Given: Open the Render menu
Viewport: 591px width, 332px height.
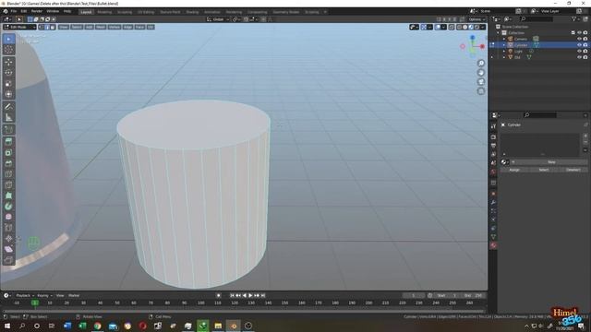Looking at the screenshot, I should point(37,11).
